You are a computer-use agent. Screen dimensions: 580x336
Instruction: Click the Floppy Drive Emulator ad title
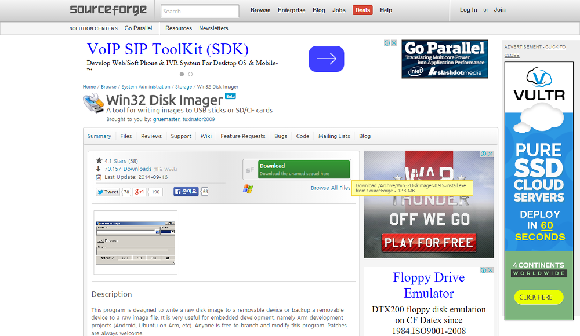click(x=429, y=285)
